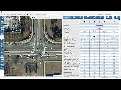Viewport: 121px width, 90px height.
Task: Toggle Curb Present checkbox for northbound column
Action: pos(85,62)
